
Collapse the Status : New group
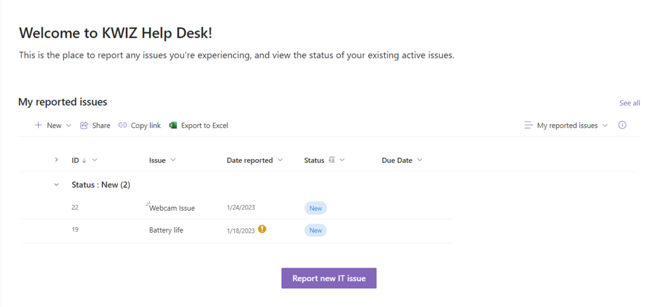(57, 185)
